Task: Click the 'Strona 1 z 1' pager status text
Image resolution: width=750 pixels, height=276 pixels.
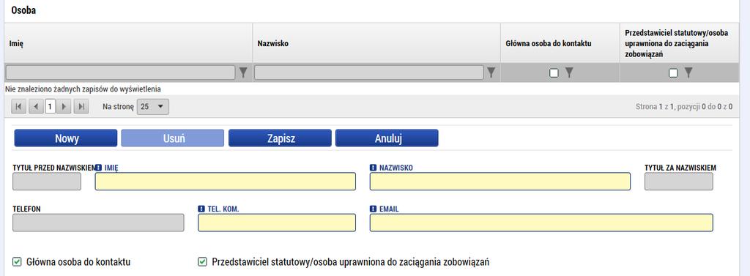Action: click(x=683, y=107)
